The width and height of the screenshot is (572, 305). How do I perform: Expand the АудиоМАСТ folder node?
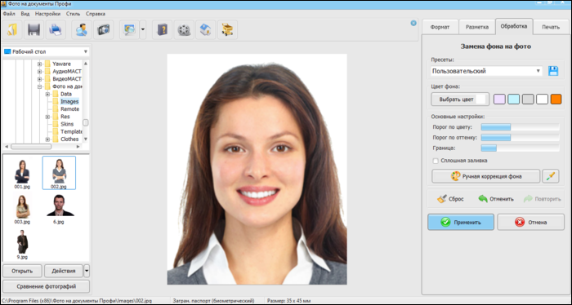[x=40, y=71]
